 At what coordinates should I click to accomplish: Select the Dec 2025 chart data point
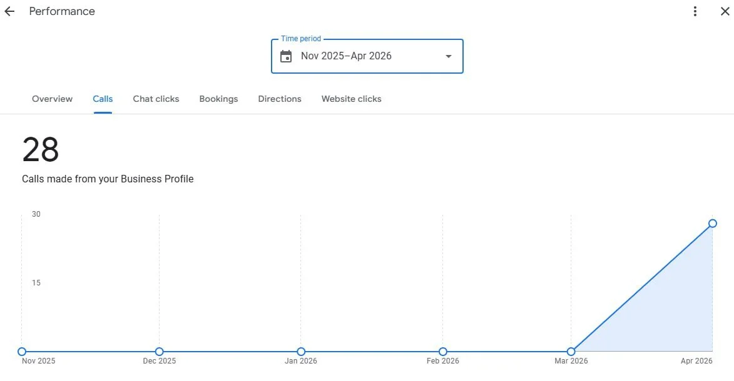pyautogui.click(x=159, y=352)
